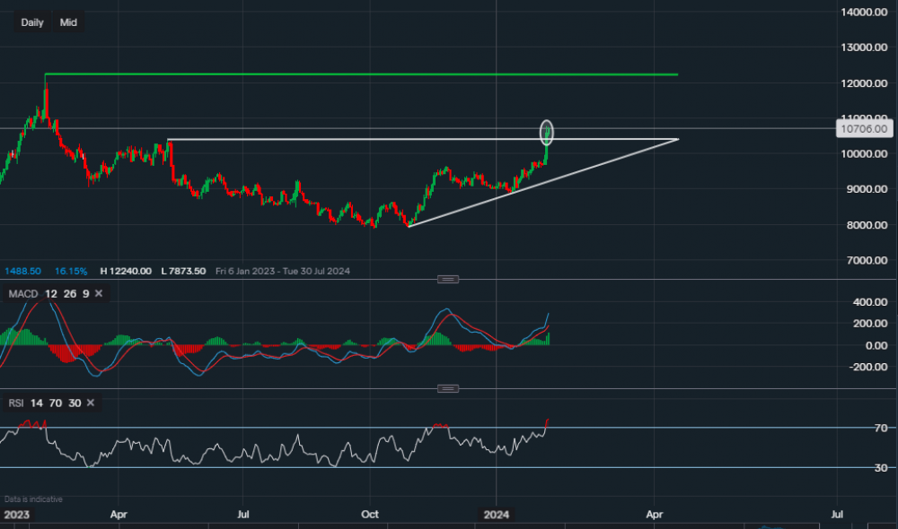Remove the MACD indicator with its X

[99, 293]
